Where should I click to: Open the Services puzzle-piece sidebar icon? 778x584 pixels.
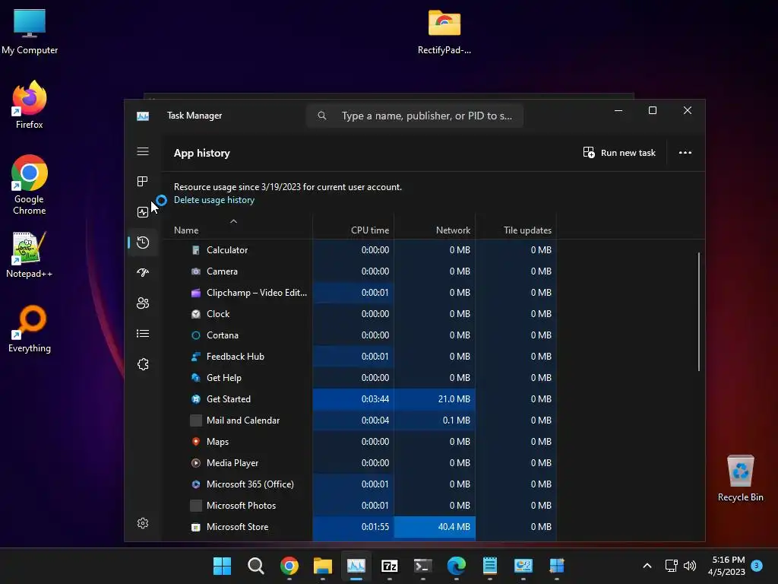[x=143, y=364]
